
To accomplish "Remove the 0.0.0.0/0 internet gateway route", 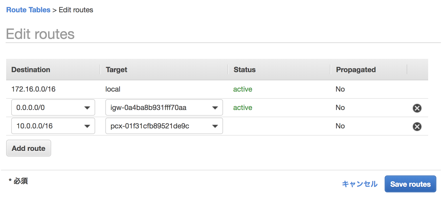I will click(x=417, y=108).
